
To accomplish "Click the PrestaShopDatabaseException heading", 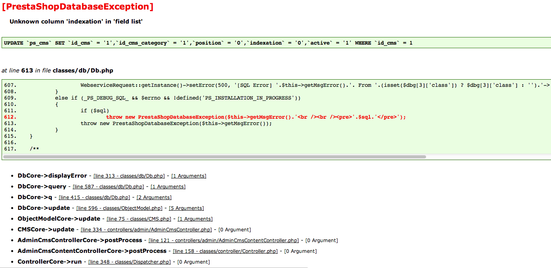I will point(77,7).
